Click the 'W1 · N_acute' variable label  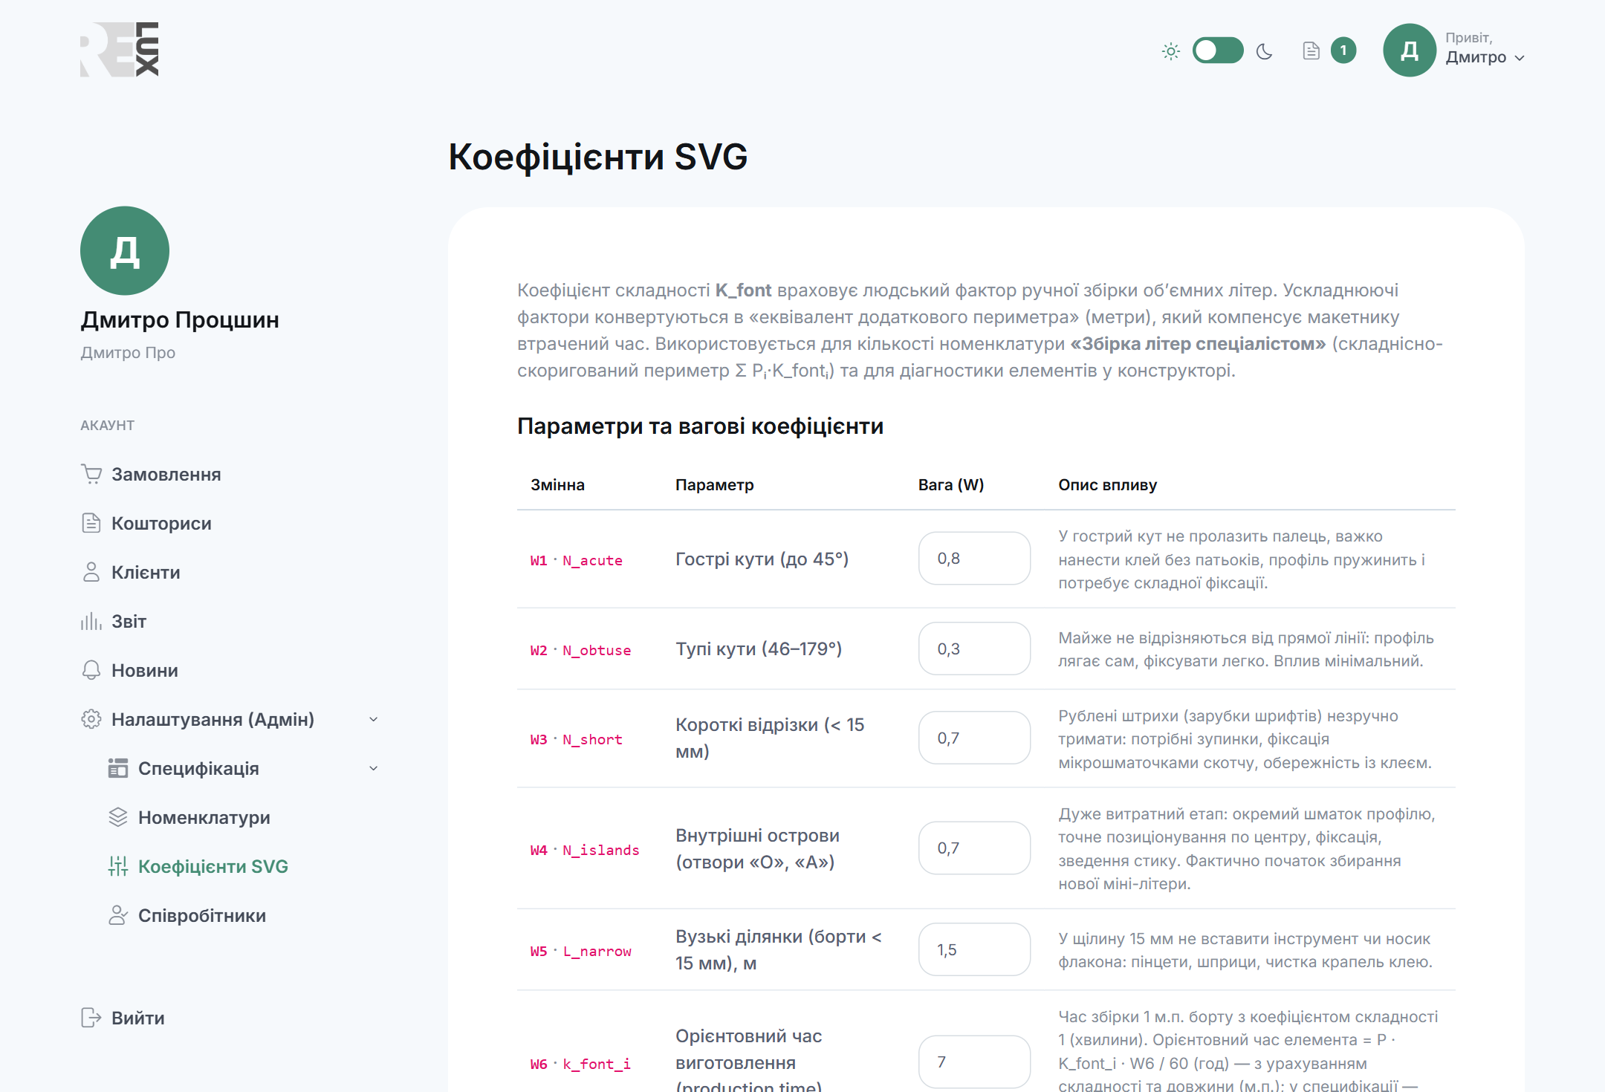pos(577,560)
